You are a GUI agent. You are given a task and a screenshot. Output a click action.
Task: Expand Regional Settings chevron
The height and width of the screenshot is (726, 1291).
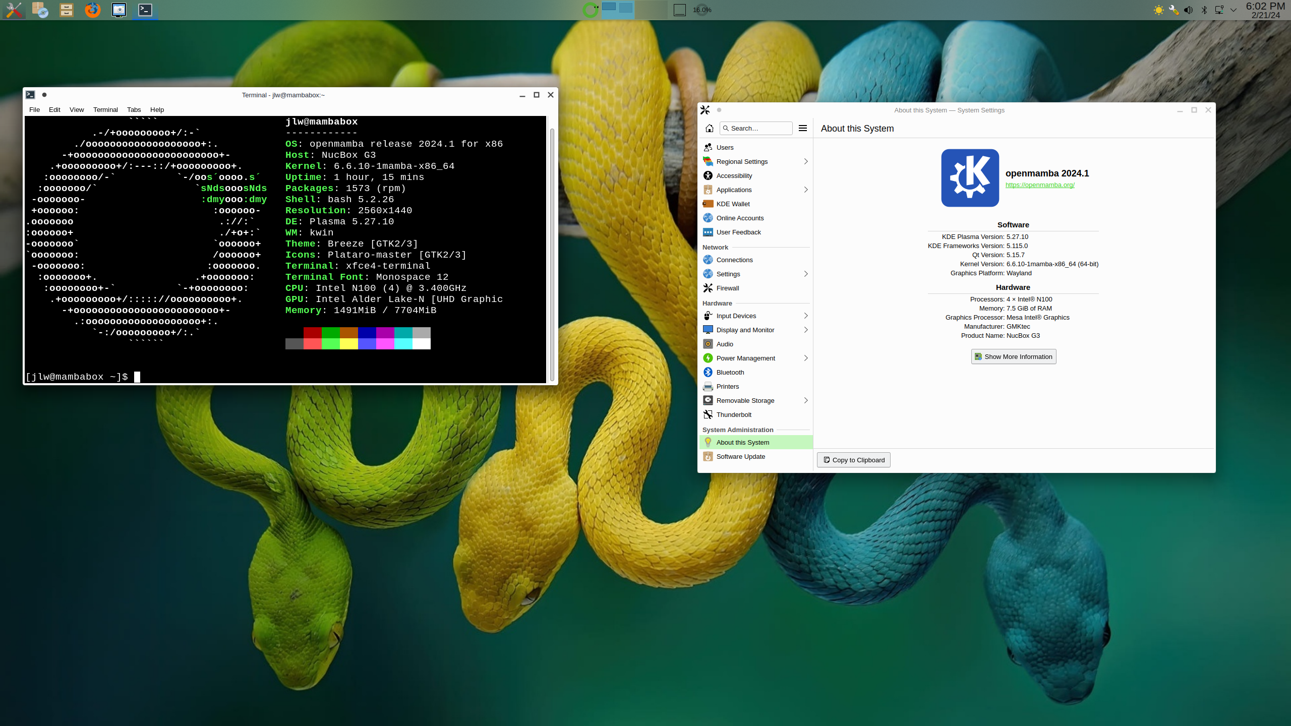805,161
